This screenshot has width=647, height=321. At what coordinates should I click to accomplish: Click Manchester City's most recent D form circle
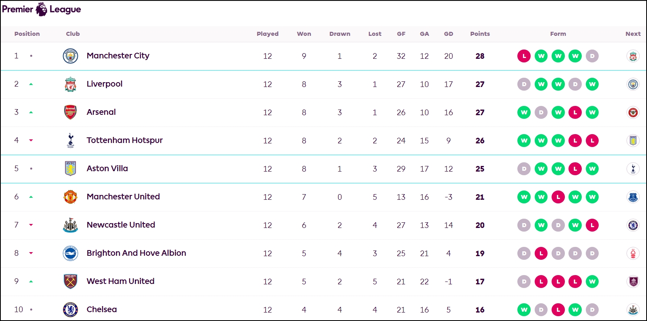point(592,56)
